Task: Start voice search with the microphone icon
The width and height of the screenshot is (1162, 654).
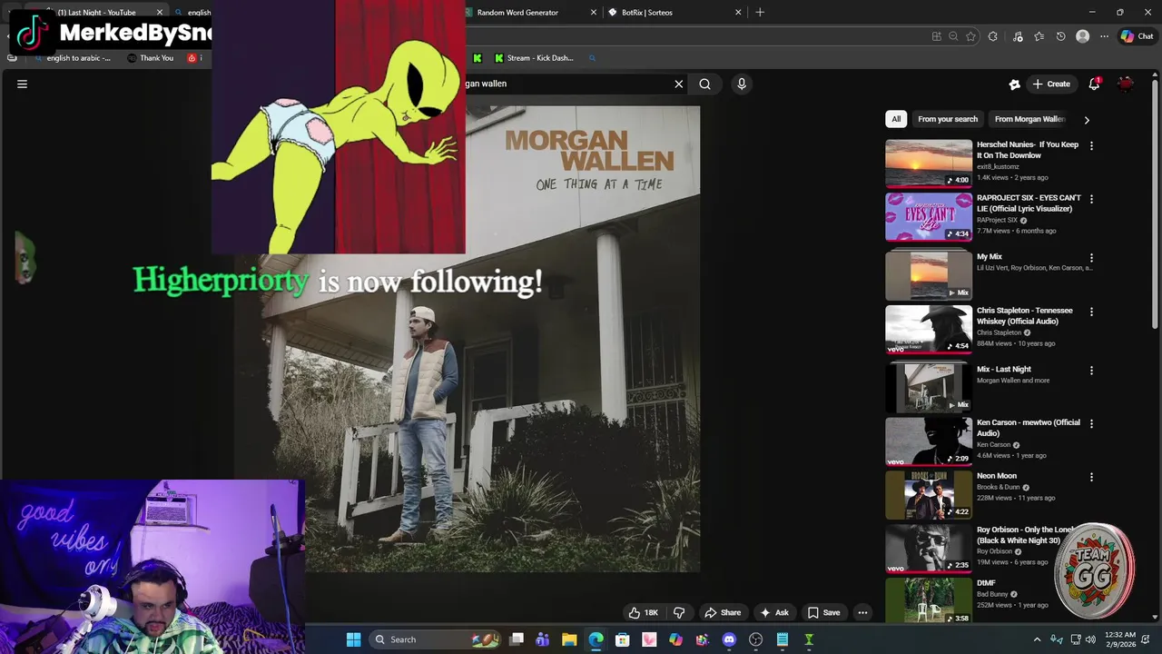Action: [742, 84]
